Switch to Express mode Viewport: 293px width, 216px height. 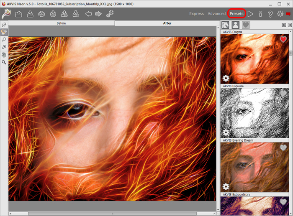[x=196, y=14]
